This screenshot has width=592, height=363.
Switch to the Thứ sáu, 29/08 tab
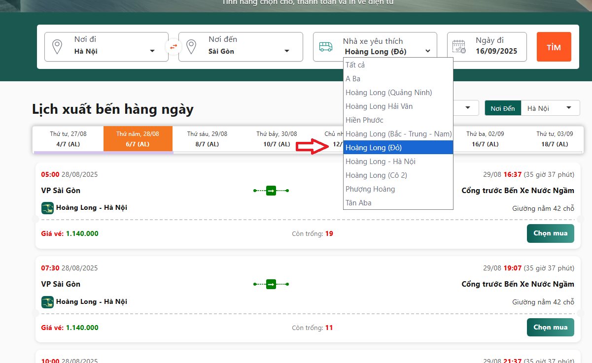click(207, 139)
